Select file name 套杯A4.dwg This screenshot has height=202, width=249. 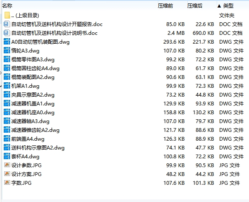tap(25, 157)
